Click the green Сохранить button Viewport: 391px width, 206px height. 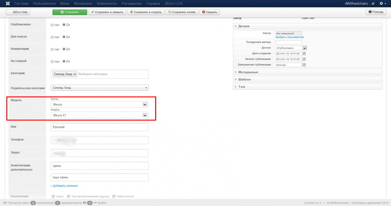pos(70,12)
